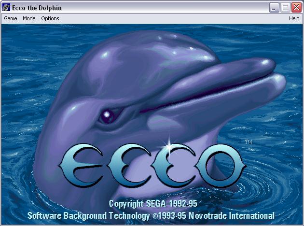Click the Ecco dolphin title bar icon
Viewport: 304px width, 226px height.
[x=6, y=8]
